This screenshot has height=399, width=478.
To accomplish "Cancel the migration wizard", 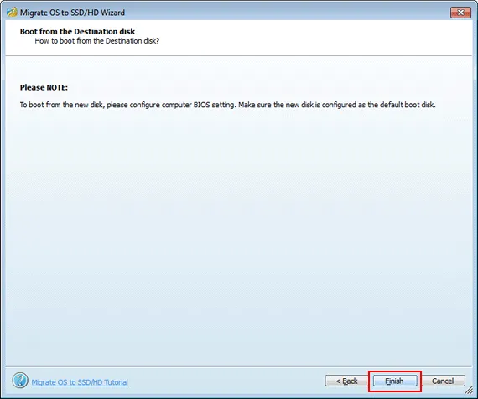I will 443,381.
